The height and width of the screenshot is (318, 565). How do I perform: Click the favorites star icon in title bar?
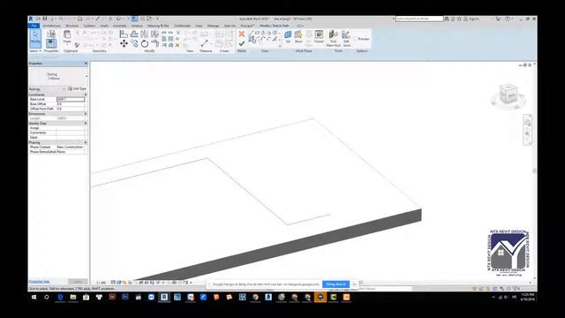point(459,19)
